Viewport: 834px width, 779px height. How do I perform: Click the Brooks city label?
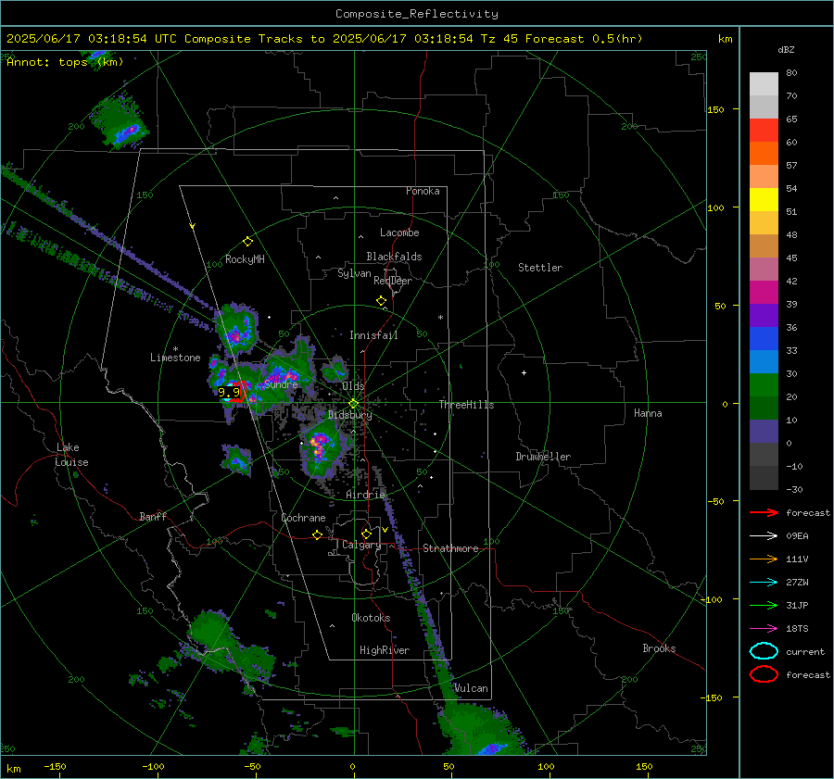tap(659, 648)
